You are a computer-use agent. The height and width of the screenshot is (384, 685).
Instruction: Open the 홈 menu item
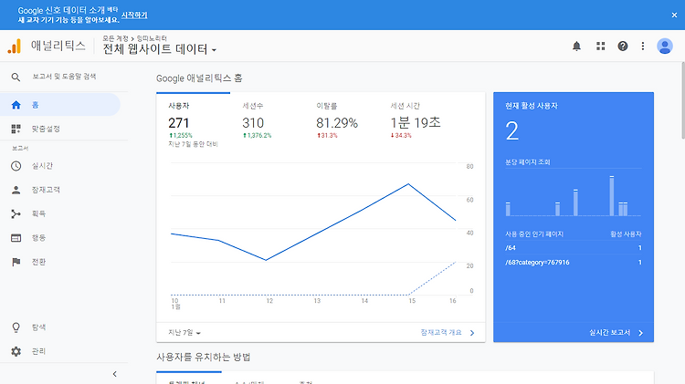click(x=60, y=105)
